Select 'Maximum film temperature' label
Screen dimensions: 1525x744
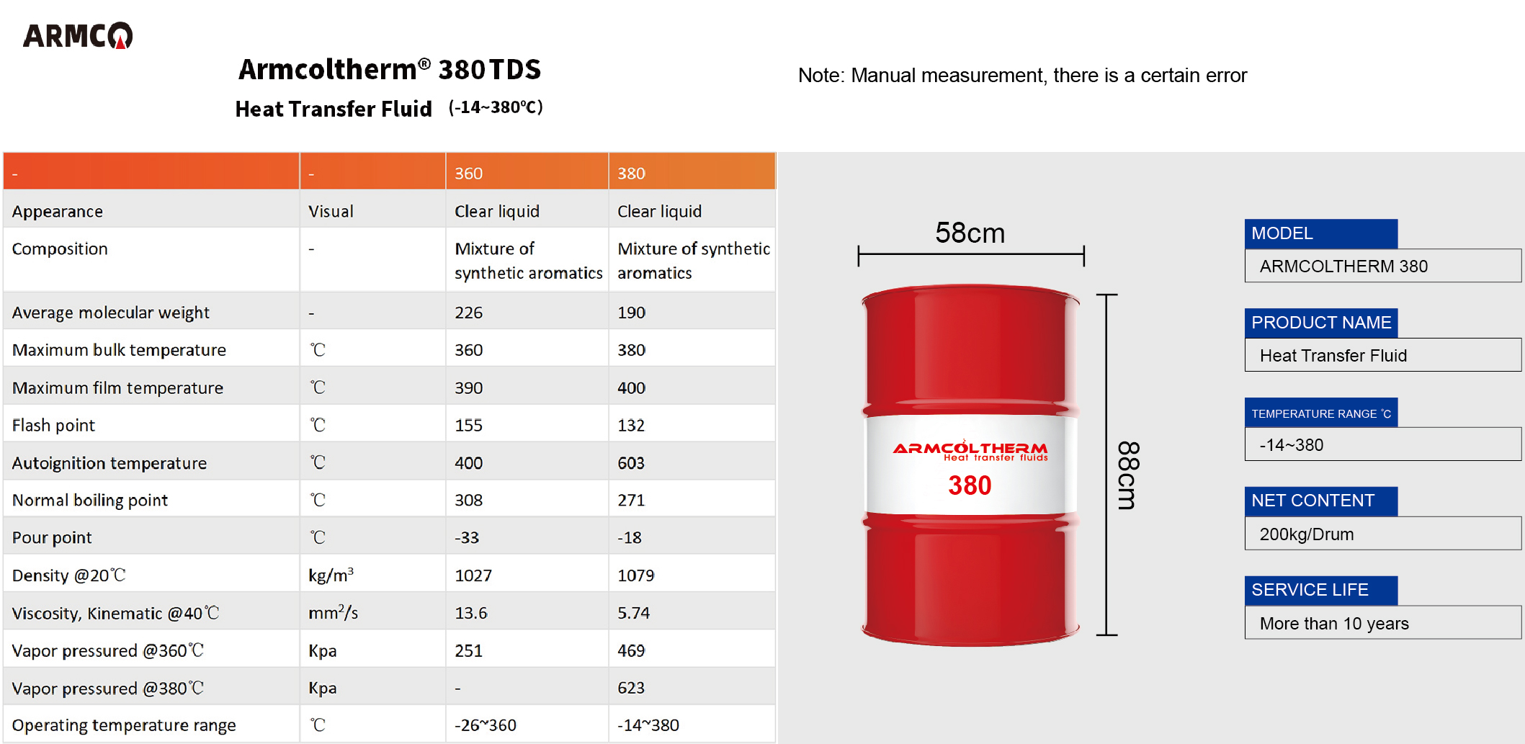[117, 387]
